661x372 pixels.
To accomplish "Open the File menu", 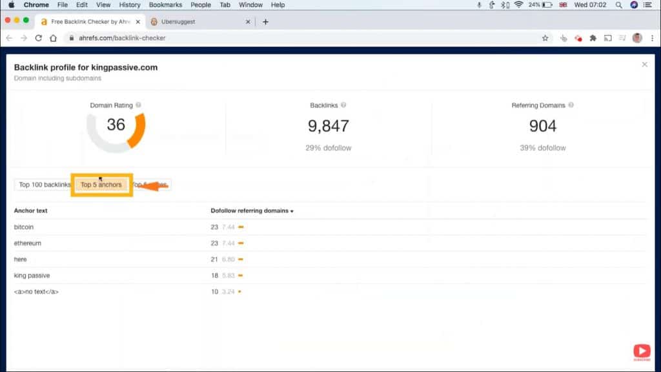I will tap(63, 5).
